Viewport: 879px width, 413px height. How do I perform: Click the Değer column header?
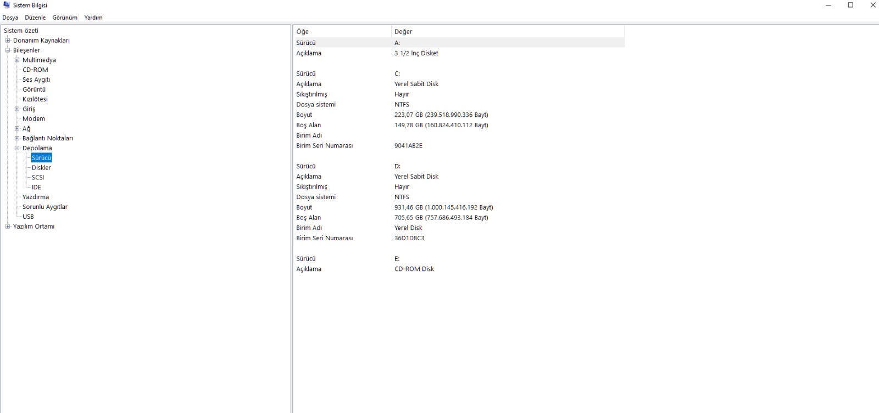pyautogui.click(x=508, y=32)
